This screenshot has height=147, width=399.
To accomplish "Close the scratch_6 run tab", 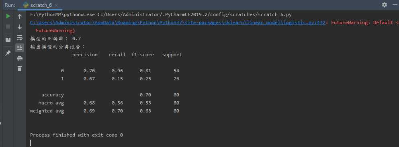I will pos(56,5).
